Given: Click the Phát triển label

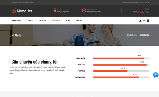Looking at the screenshot, I should pyautogui.click(x=80, y=58).
